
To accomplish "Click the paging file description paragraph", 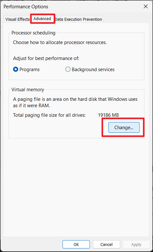I will (75, 102).
